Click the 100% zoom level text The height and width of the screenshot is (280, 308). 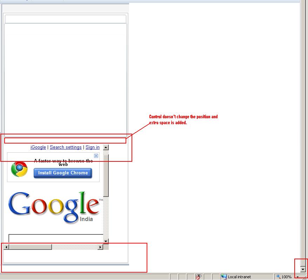286,277
